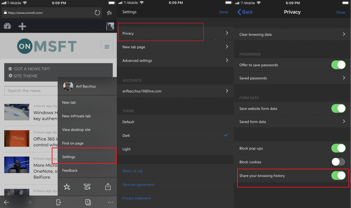The height and width of the screenshot is (208, 351).
Task: Open the Windows Hello article thumbnail
Action: [17, 112]
